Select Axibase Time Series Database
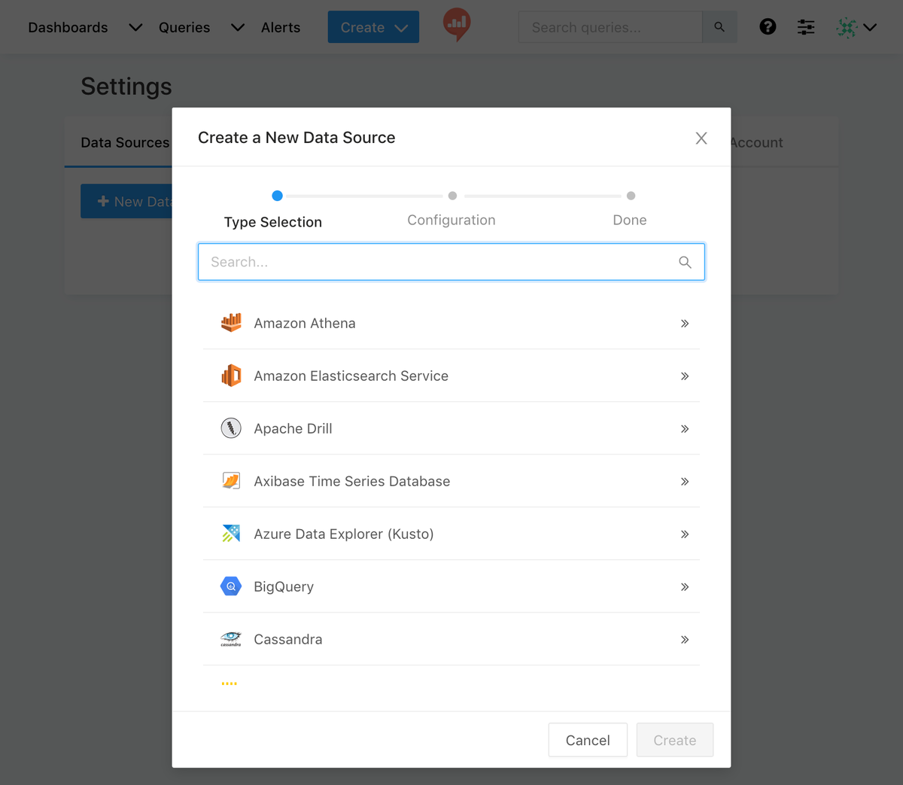This screenshot has height=785, width=903. [x=451, y=481]
